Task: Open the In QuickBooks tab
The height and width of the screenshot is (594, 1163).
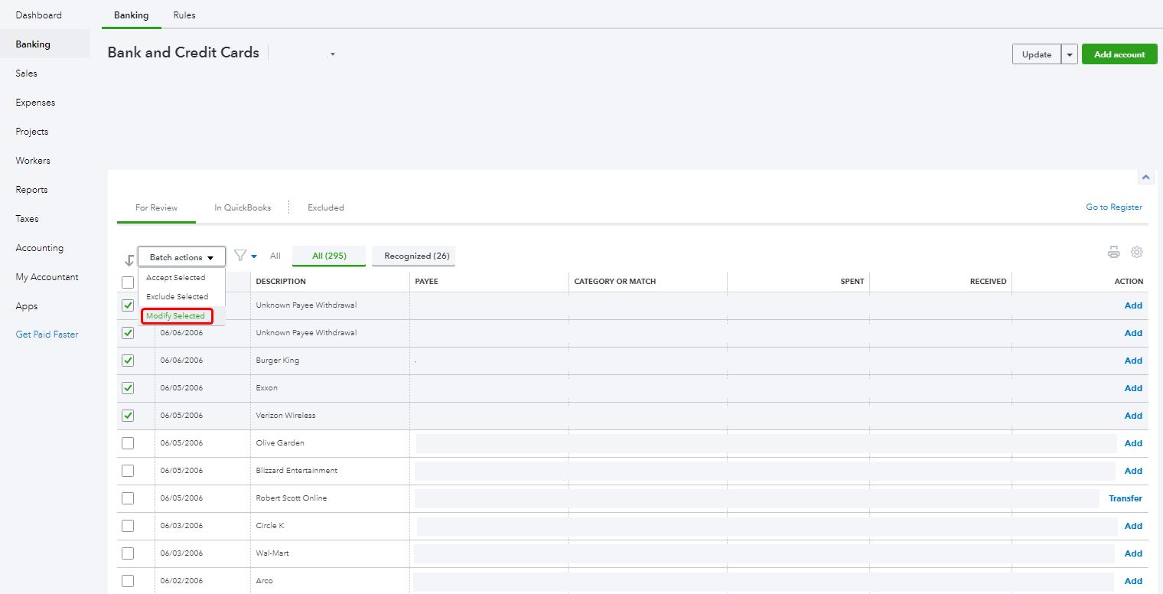Action: [243, 207]
